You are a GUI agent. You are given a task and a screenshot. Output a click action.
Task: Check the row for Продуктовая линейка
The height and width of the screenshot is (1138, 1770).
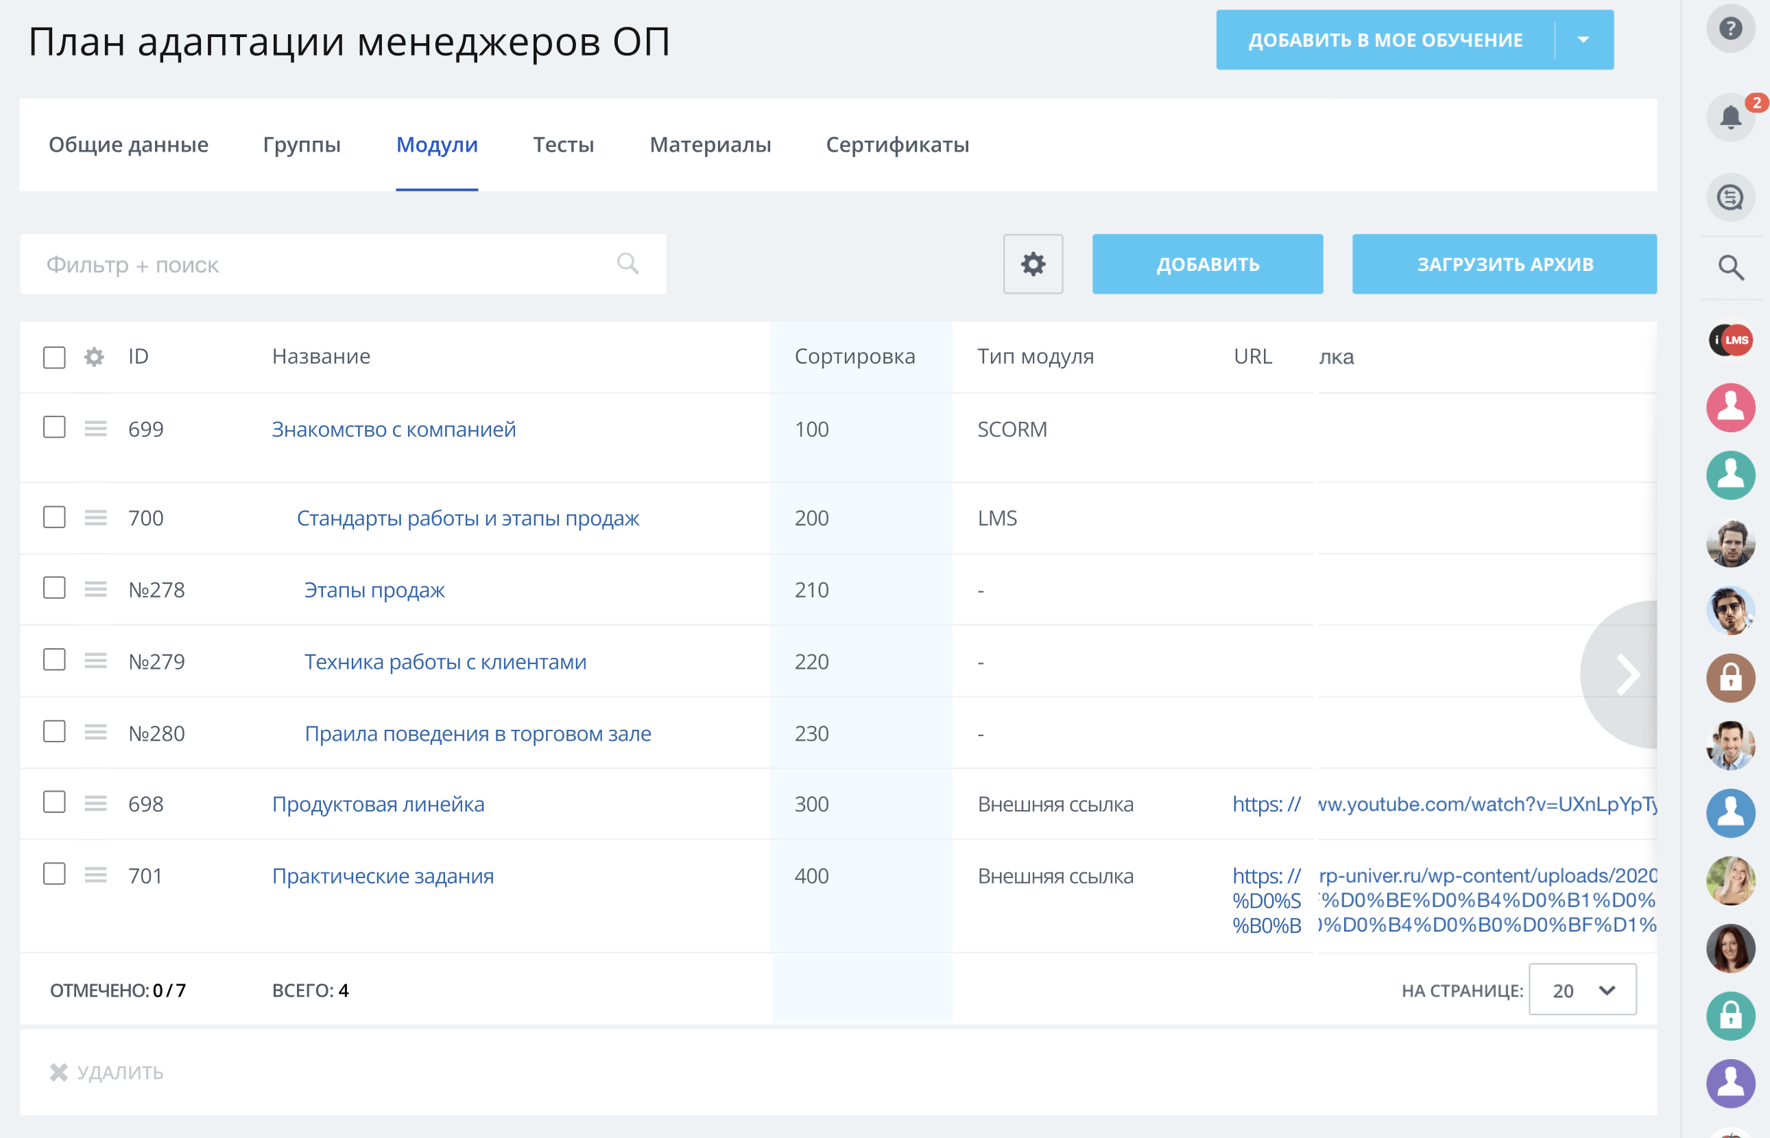click(x=54, y=803)
